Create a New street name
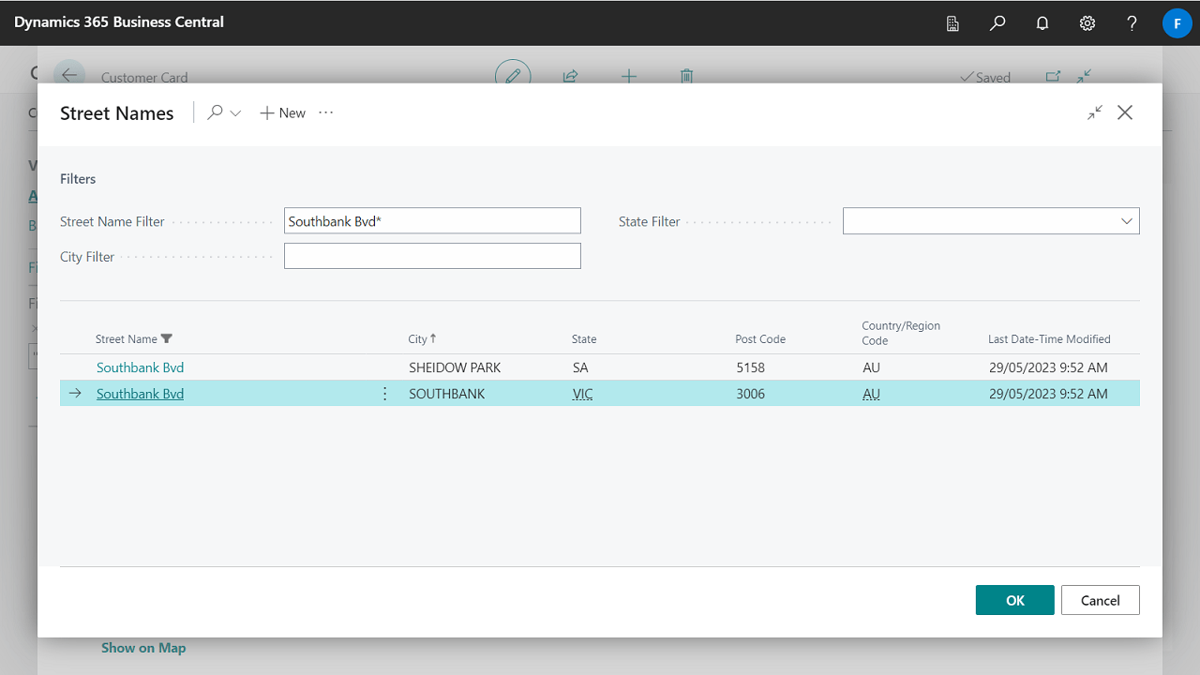 click(x=283, y=112)
